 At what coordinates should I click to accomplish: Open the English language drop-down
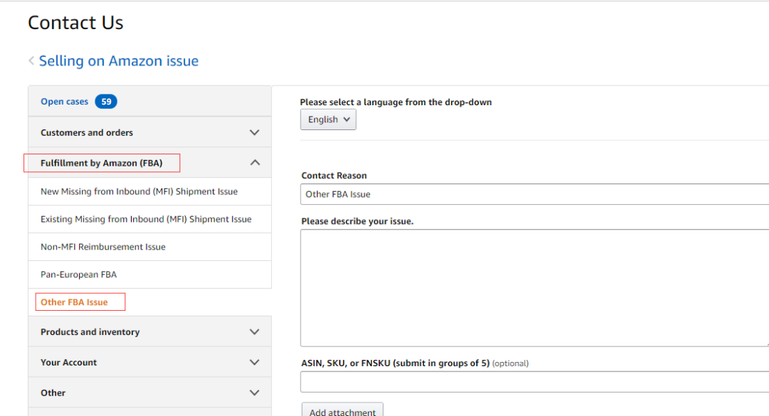[328, 119]
